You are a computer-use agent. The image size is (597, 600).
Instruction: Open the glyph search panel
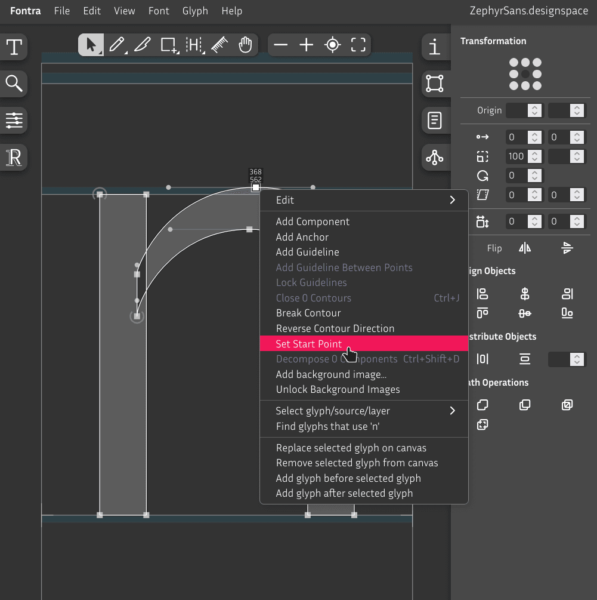14,84
